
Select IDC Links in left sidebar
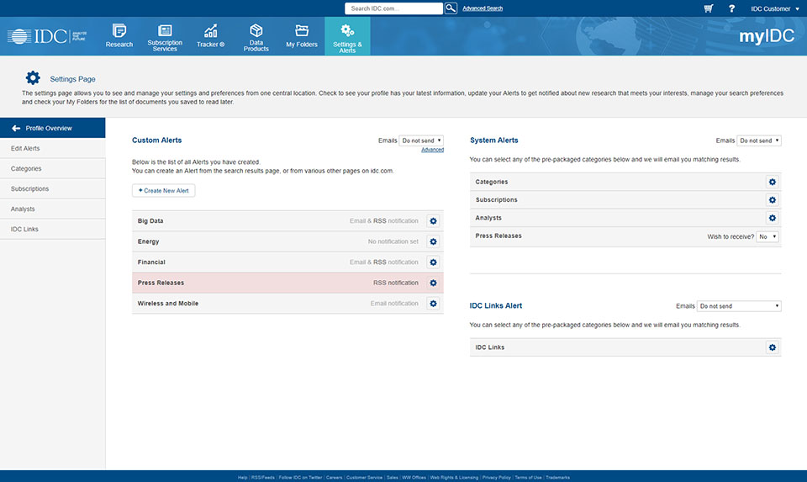tap(52, 229)
